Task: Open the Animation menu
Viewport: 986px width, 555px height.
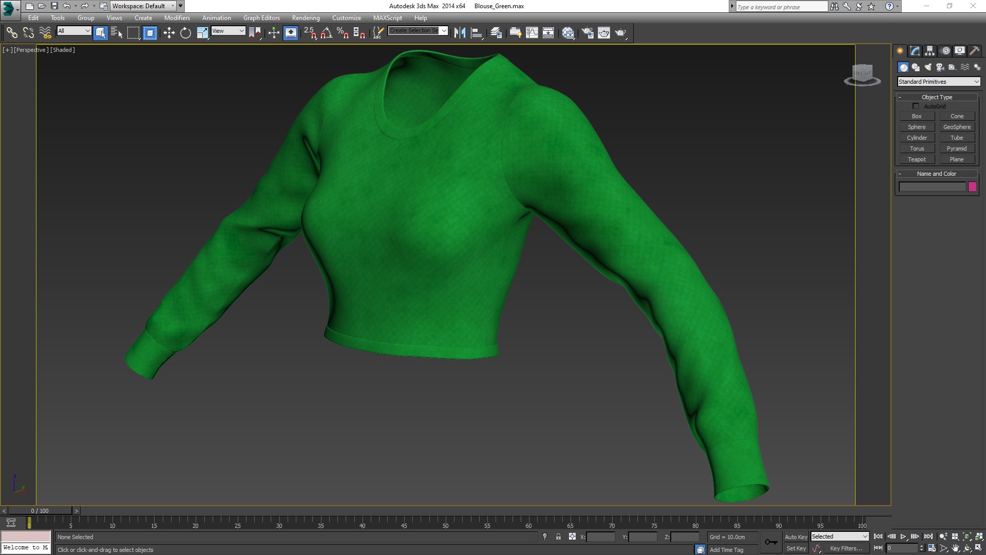Action: [216, 17]
